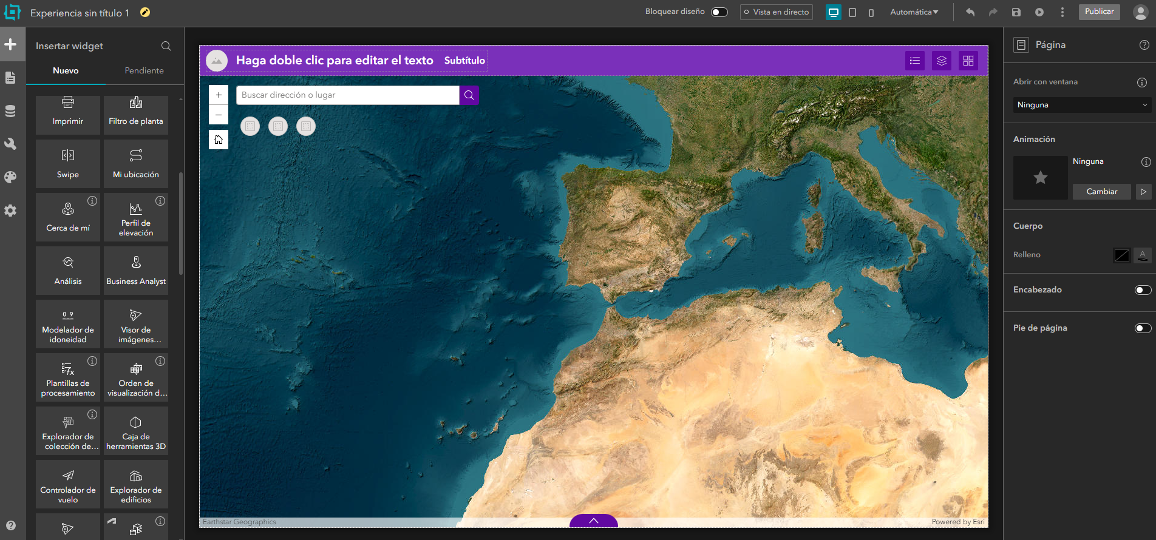Open the Automática resolution dropdown
1156x540 pixels.
click(914, 12)
